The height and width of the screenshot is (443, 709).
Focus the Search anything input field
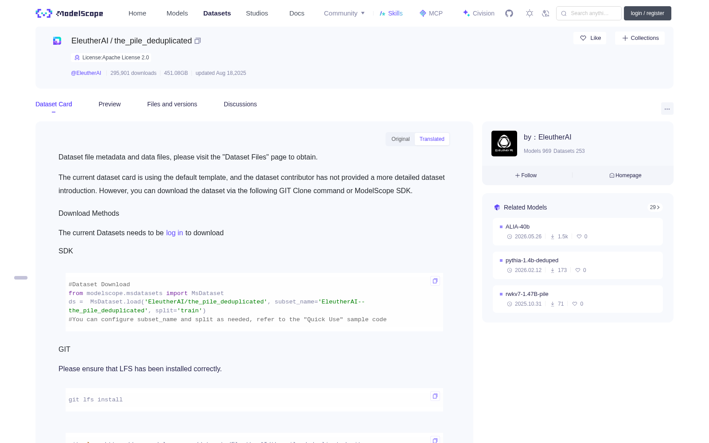click(x=589, y=13)
